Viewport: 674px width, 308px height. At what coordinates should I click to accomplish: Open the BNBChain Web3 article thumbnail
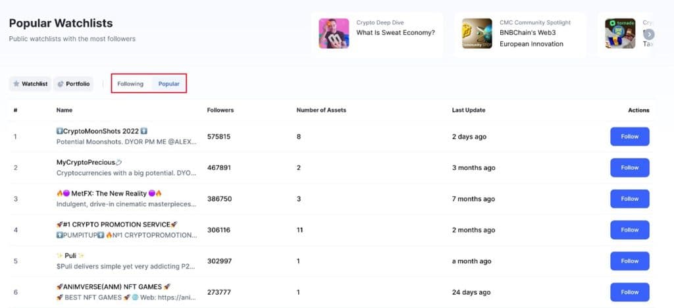477,34
